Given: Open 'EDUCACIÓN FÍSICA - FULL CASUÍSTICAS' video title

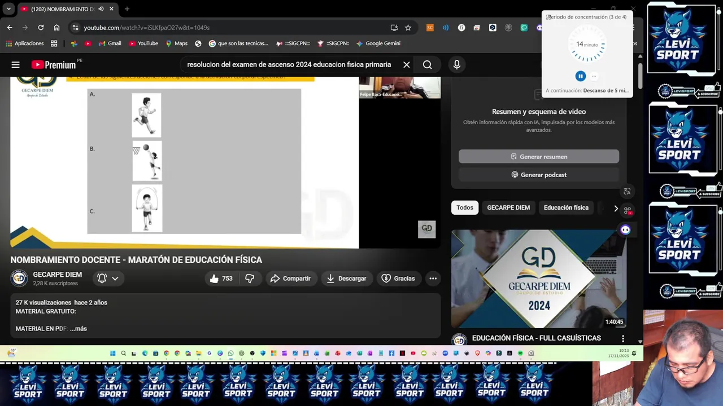Looking at the screenshot, I should point(537,338).
